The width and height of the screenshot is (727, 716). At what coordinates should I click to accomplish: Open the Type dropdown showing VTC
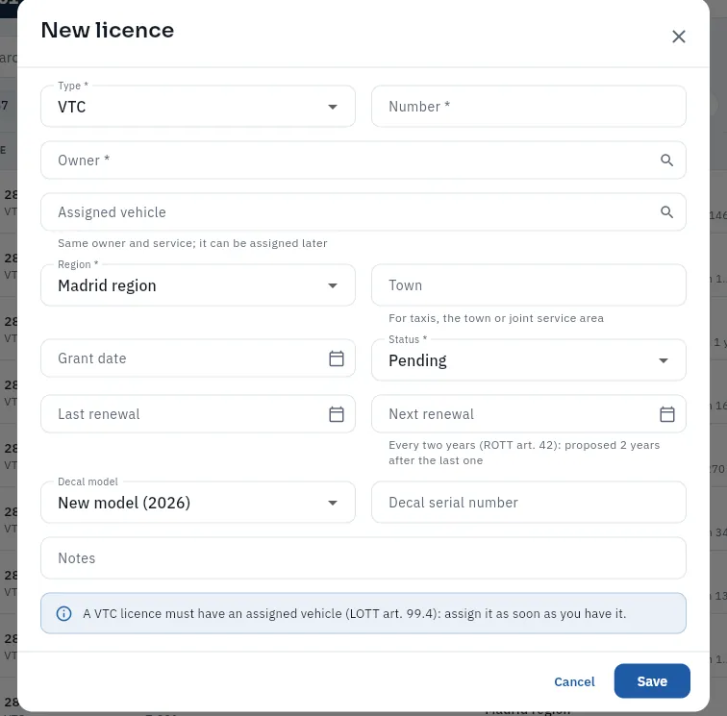198,107
